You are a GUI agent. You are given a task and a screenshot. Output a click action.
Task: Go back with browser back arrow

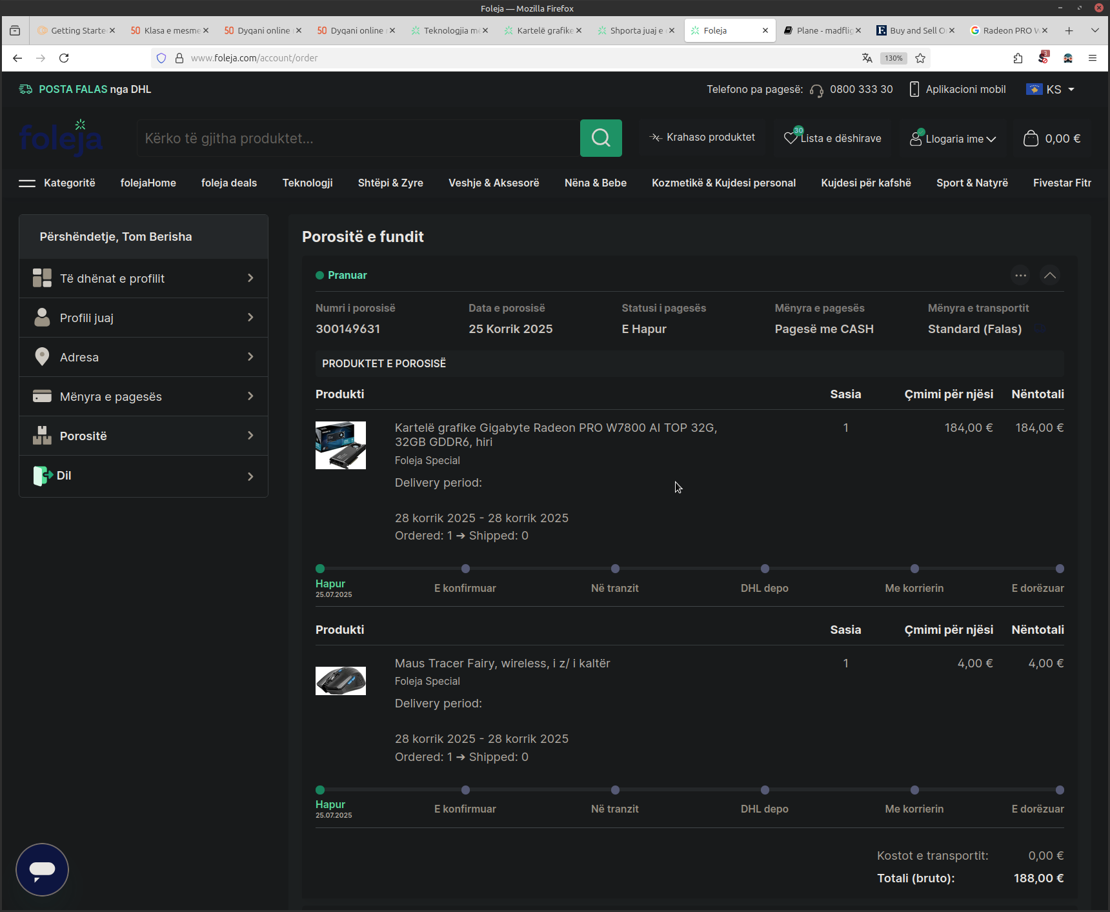pos(17,58)
